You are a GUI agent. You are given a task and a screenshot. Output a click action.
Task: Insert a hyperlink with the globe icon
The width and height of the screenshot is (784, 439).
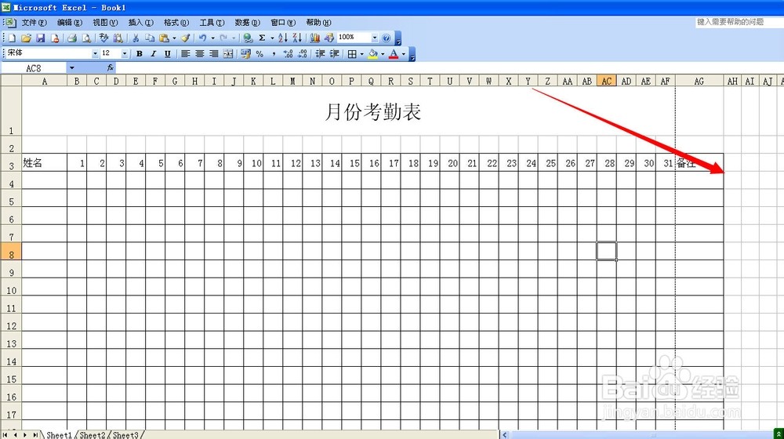click(248, 38)
